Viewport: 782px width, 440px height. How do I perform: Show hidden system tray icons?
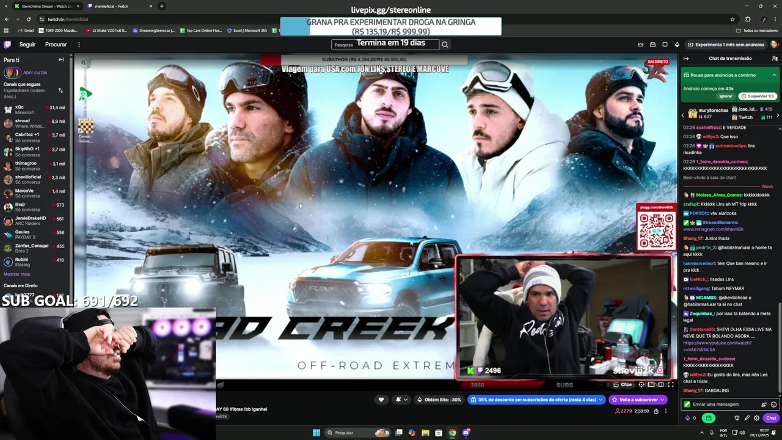click(702, 433)
